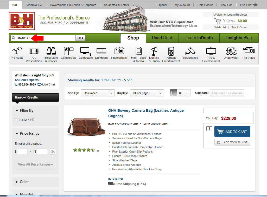Select the Learn inDepth tab
Screen dimensions: 267x197
[x=199, y=38]
